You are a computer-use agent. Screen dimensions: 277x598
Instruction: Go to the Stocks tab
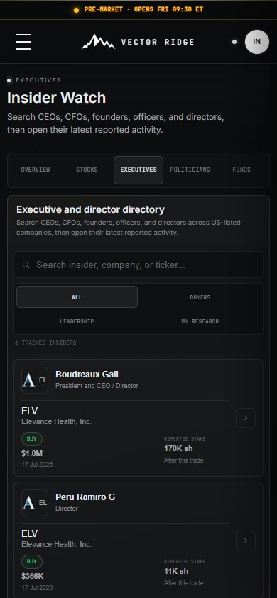point(87,170)
